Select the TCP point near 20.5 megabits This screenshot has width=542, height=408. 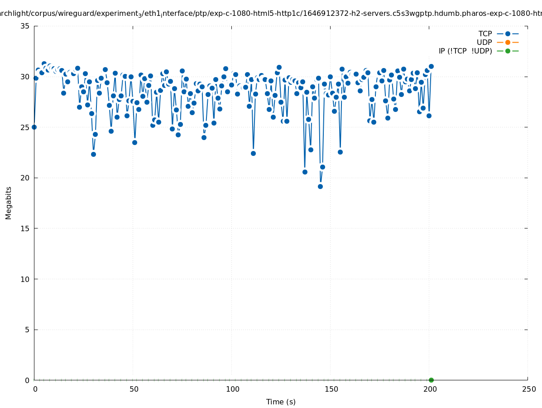305,172
